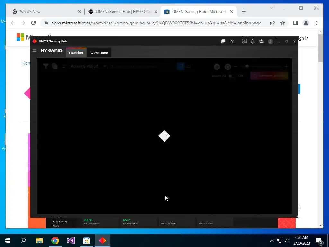Open the clock showing 4:50 AM
Image resolution: width=329 pixels, height=247 pixels.
(x=301, y=241)
